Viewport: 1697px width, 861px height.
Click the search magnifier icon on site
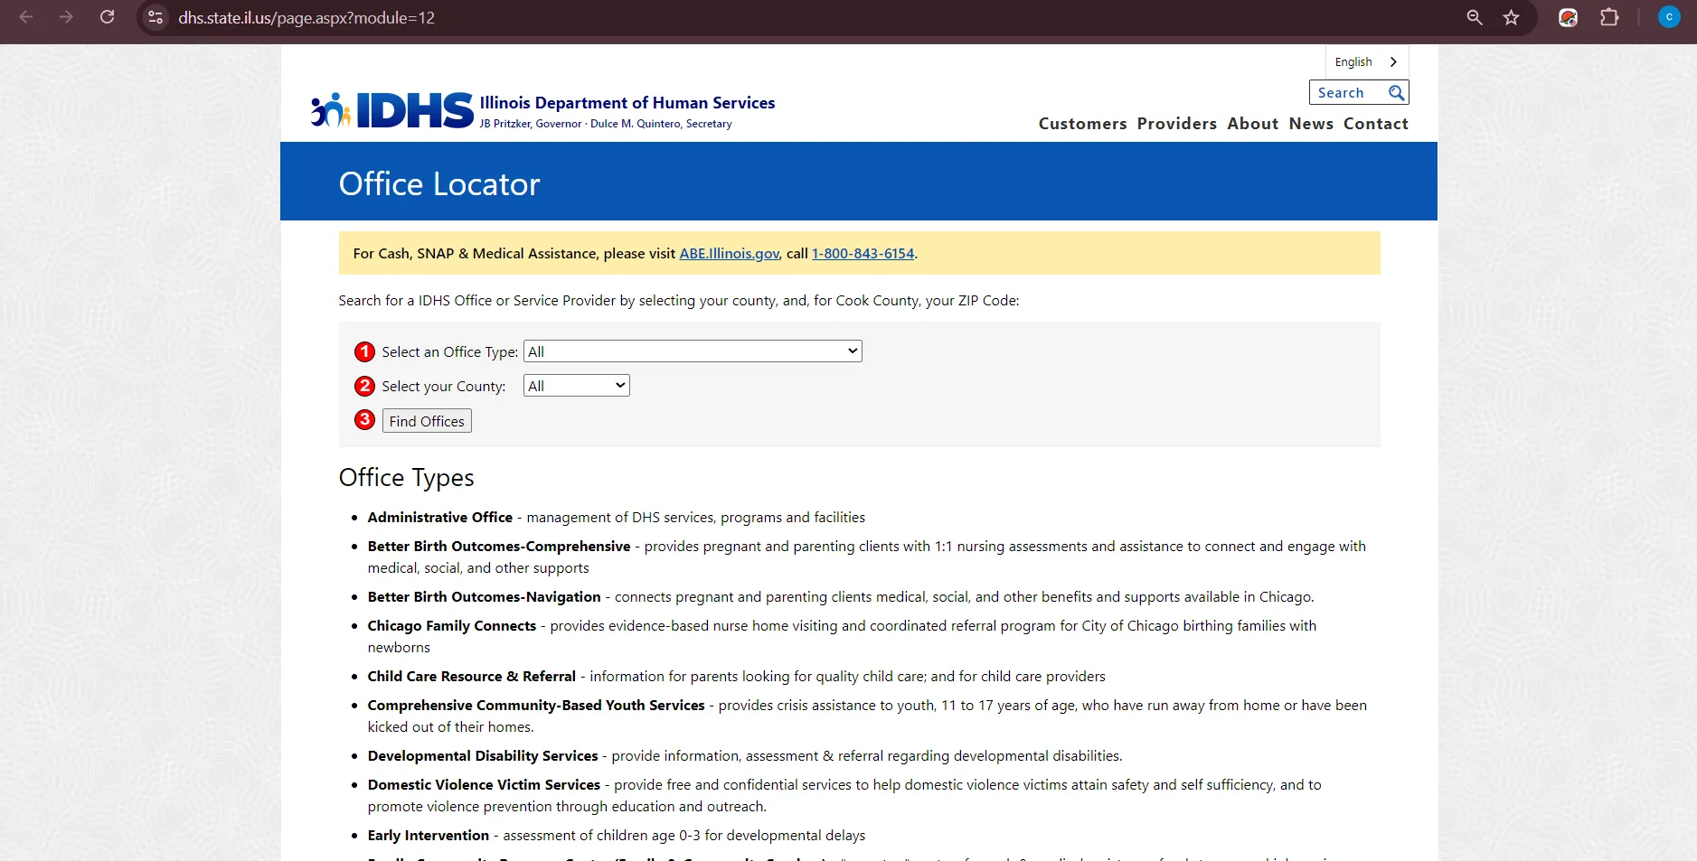pos(1396,92)
